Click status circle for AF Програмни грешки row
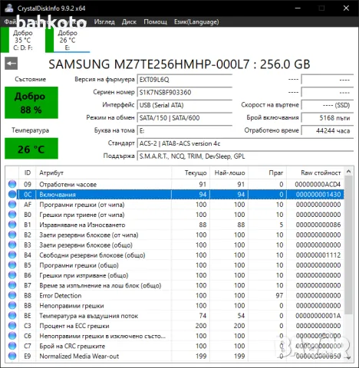Viewport: 359px width, 368px height. point(12,204)
